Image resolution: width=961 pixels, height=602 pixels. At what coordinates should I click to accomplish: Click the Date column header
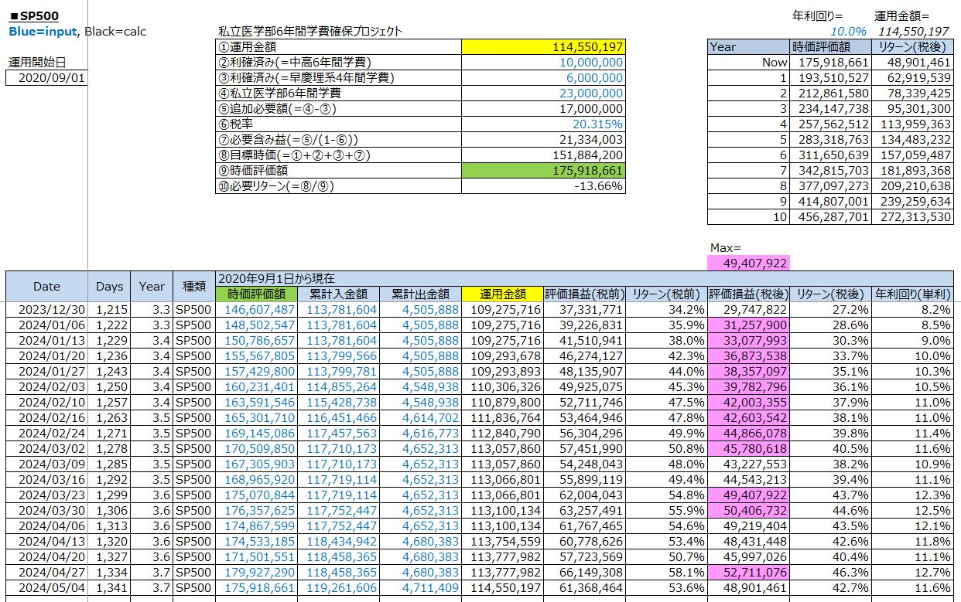(x=46, y=286)
